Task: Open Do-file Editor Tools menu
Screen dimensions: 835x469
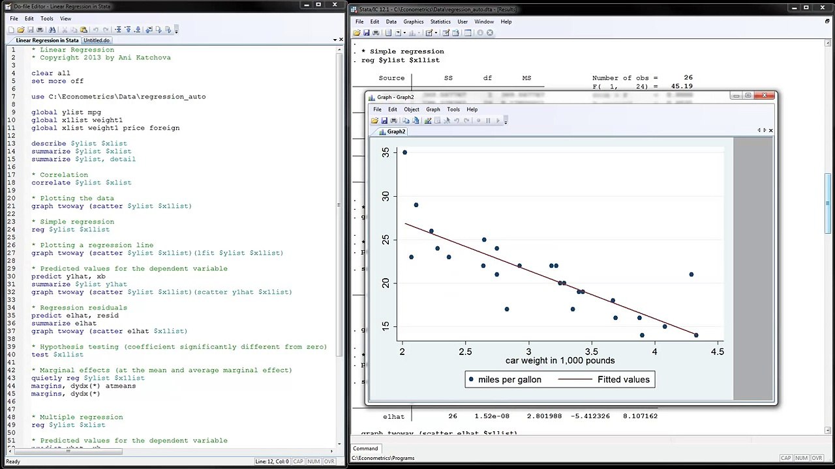Action: click(x=47, y=19)
